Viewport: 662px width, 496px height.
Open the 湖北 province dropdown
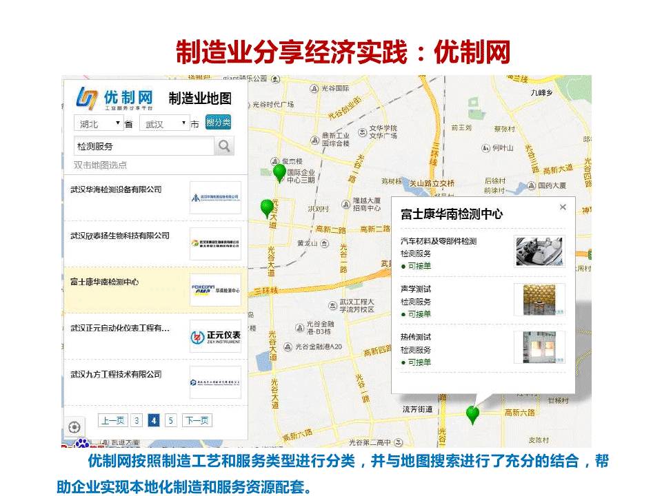click(98, 124)
